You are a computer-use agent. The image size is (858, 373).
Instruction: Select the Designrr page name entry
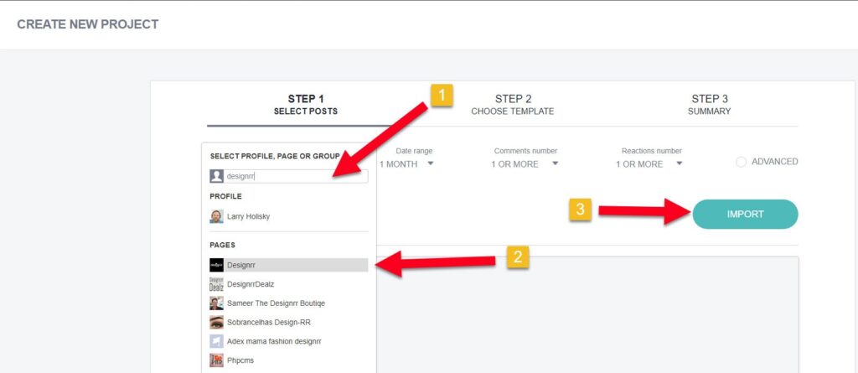point(241,265)
